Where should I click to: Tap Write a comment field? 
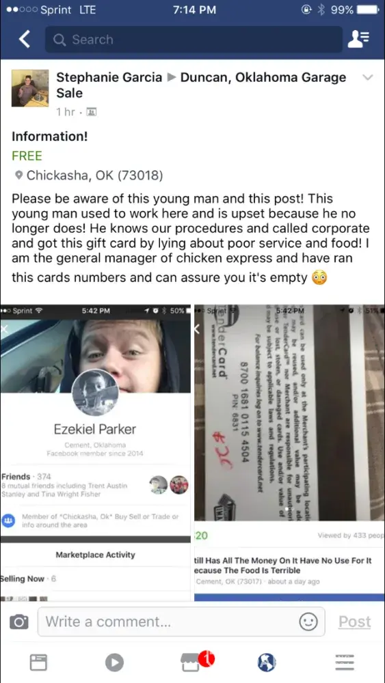(181, 622)
